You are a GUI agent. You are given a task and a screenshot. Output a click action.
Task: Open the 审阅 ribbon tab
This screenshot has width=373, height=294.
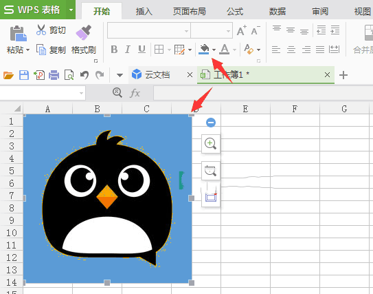point(320,11)
